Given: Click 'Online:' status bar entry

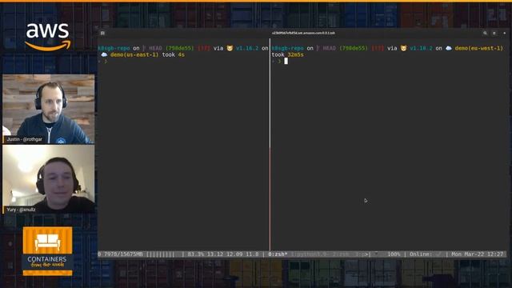Looking at the screenshot, I should pos(421,254).
